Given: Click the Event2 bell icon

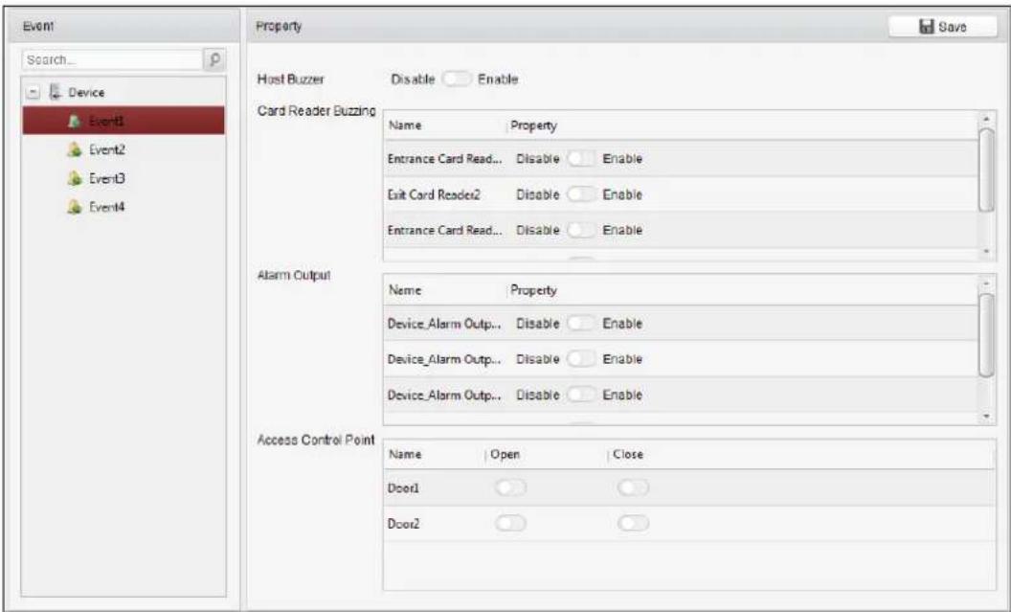Looking at the screenshot, I should (x=76, y=149).
